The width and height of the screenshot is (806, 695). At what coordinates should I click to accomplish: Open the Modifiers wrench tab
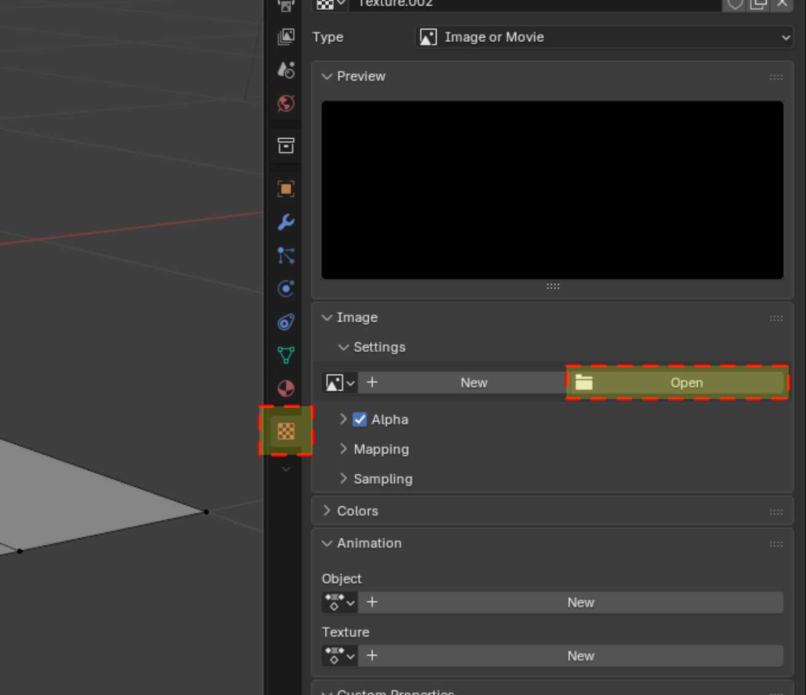tap(286, 222)
